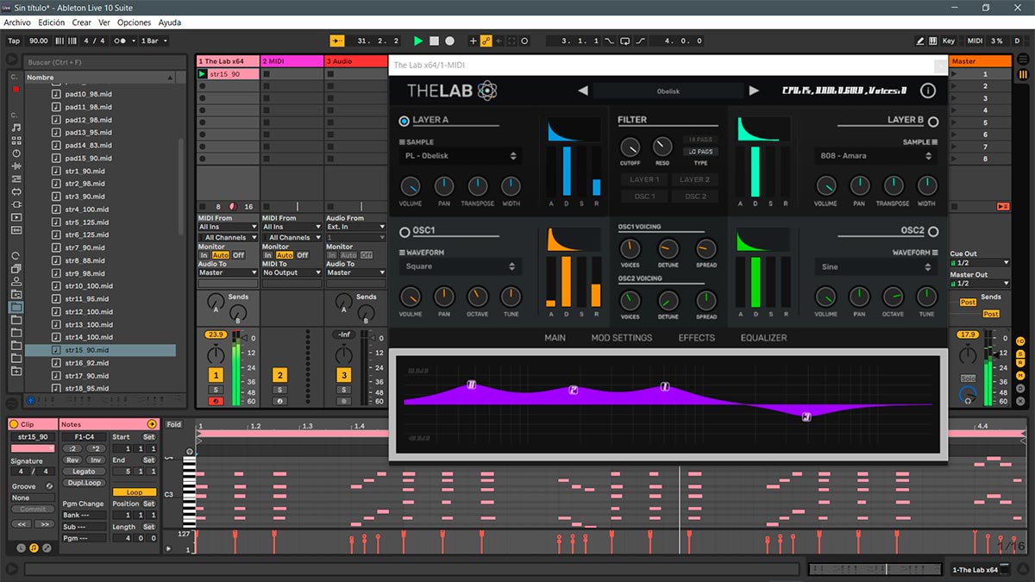Click the tempo field showing 90.00
1035x582 pixels.
tap(39, 41)
